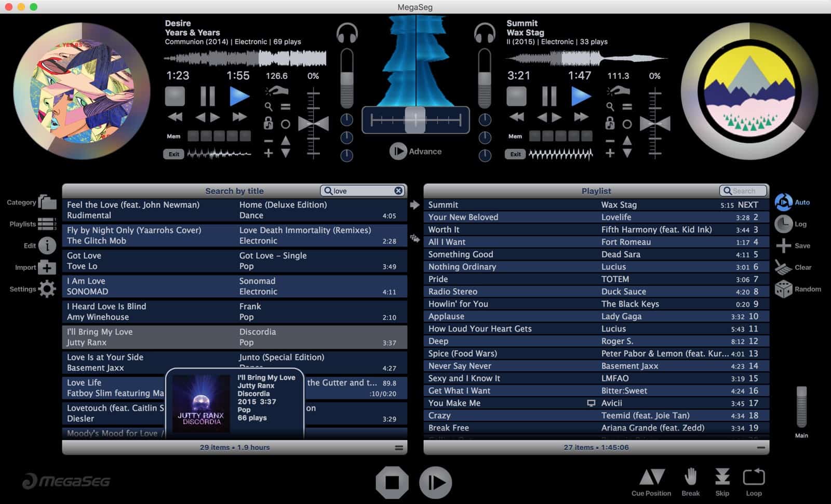This screenshot has height=504, width=831.
Task: Open the Log clock icon
Action: click(x=783, y=224)
